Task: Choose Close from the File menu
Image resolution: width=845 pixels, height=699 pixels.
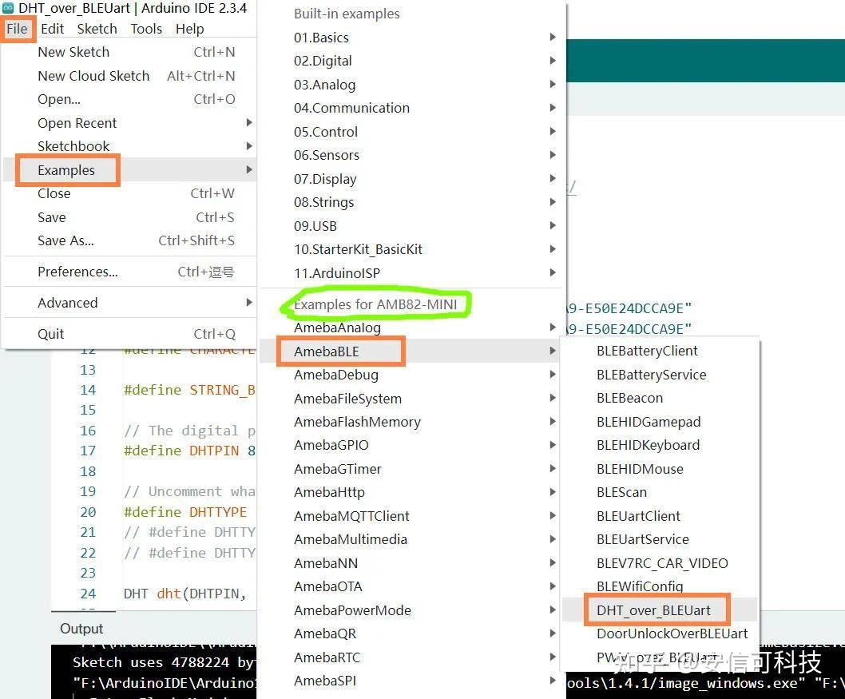Action: click(129, 193)
